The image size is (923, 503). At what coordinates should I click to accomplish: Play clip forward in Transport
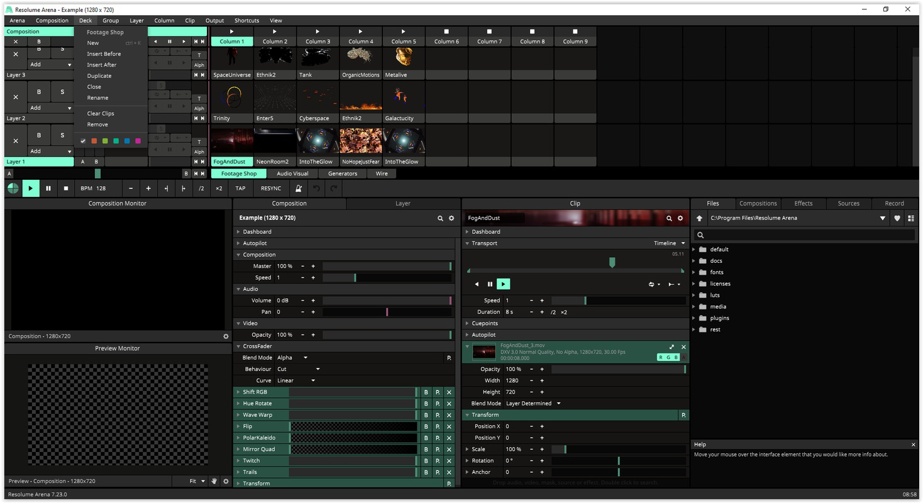tap(503, 284)
